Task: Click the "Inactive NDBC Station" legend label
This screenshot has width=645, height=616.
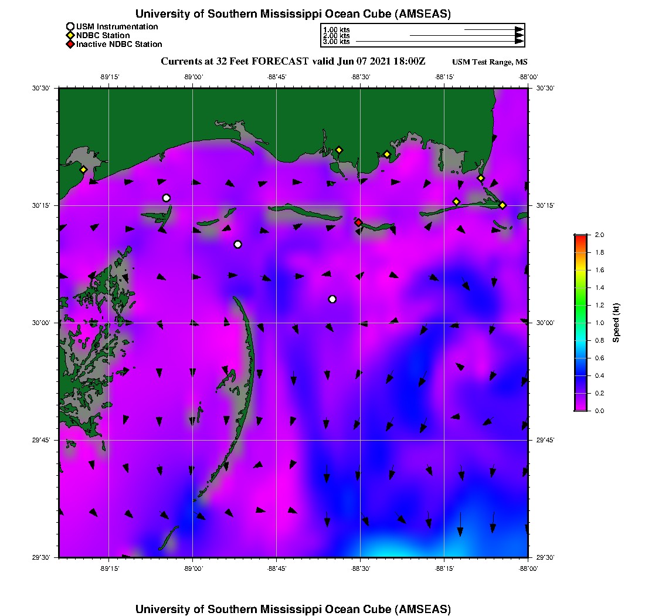Action: tap(119, 44)
